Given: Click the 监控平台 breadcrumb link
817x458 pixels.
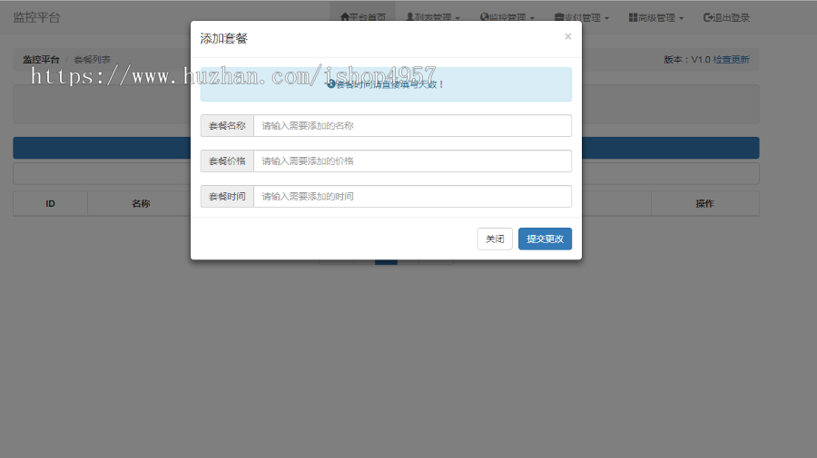Looking at the screenshot, I should pos(41,59).
